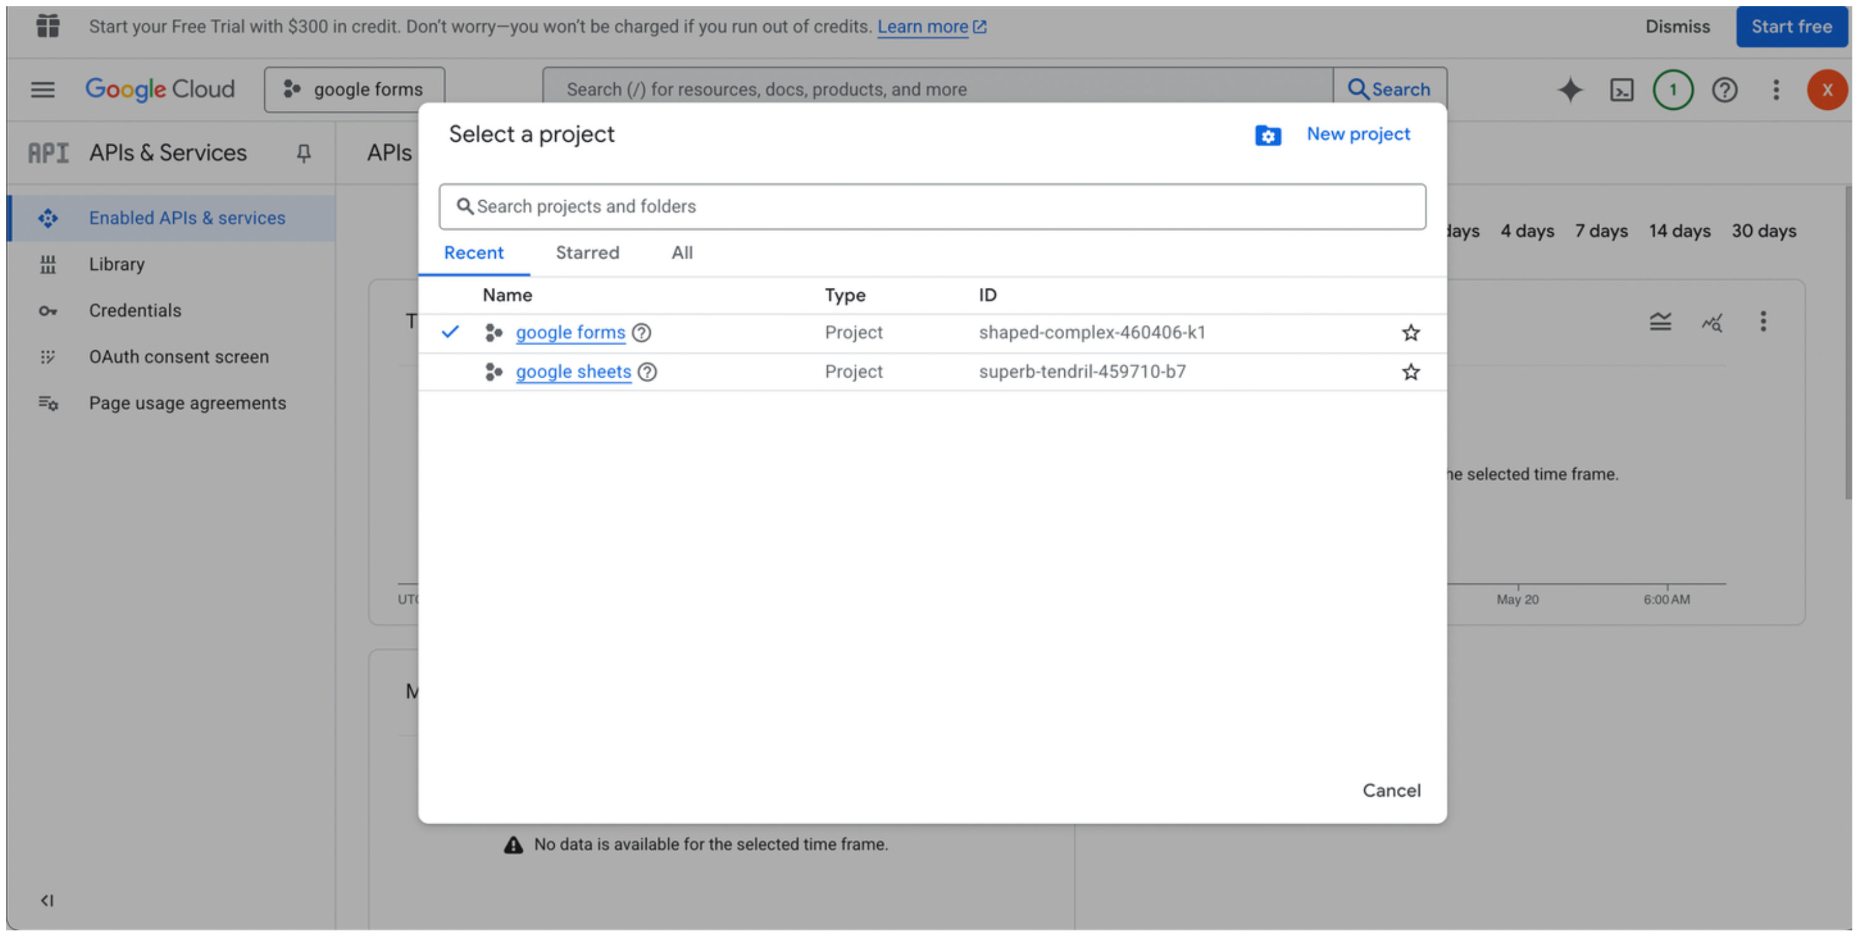The image size is (1858, 936).
Task: Cancel the Select a project dialog
Action: coord(1391,790)
